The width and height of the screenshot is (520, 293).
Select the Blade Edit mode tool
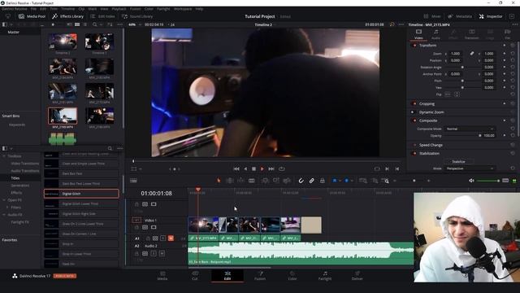click(x=252, y=181)
